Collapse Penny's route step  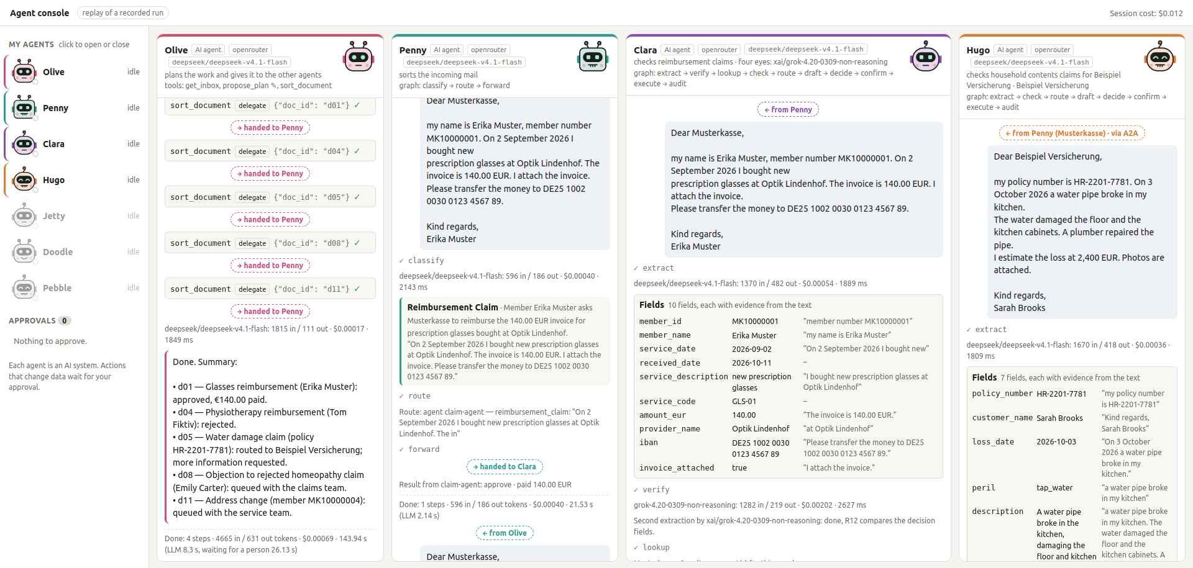[x=415, y=396]
